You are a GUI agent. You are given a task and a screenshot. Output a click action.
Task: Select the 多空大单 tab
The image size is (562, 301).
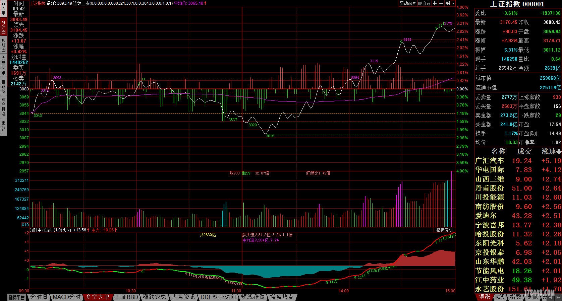click(x=98, y=297)
